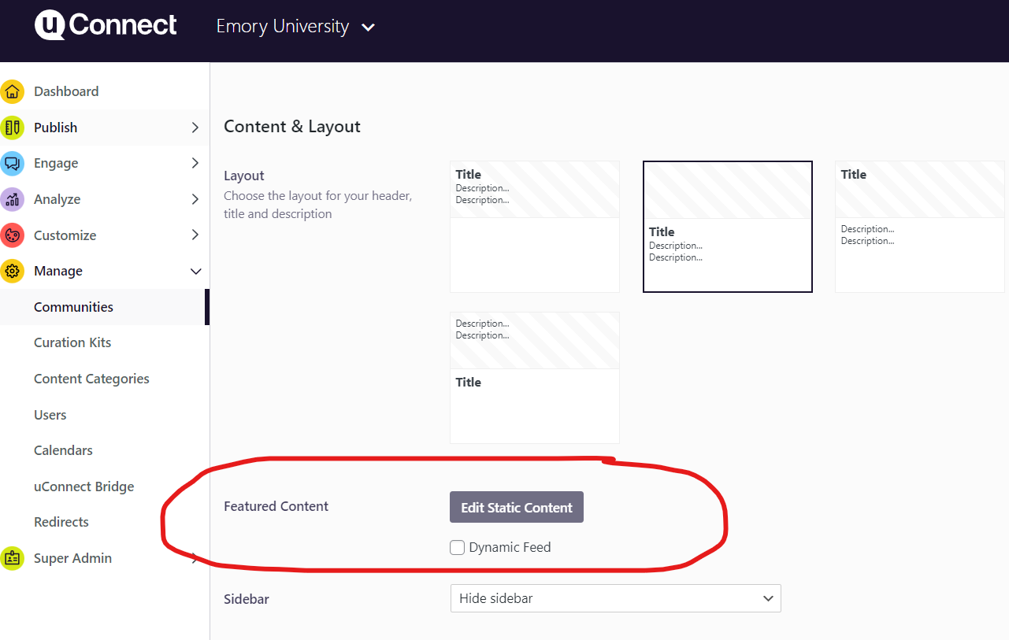
Task: Expand the Publish submenu chevron
Action: pos(195,128)
